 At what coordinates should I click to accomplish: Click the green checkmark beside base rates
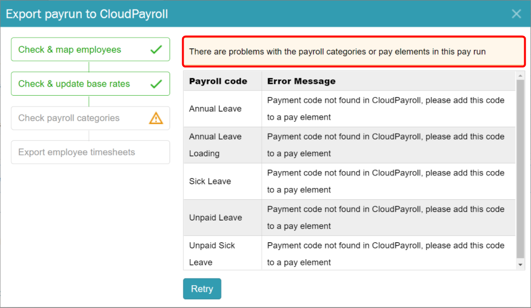(x=156, y=84)
